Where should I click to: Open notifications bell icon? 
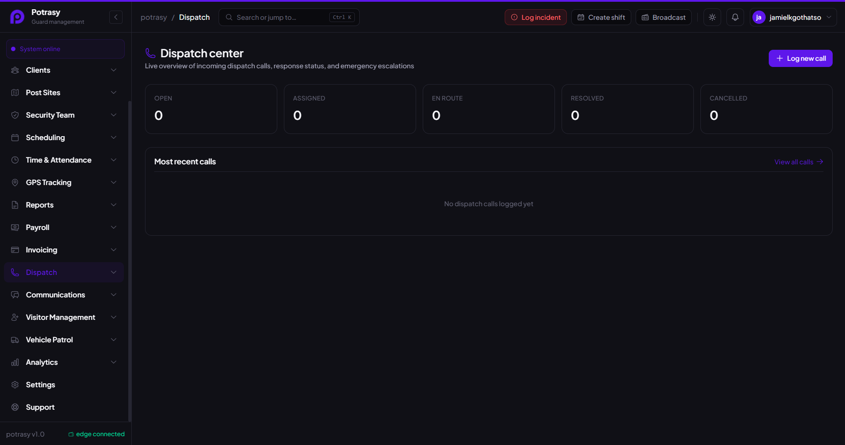click(735, 17)
